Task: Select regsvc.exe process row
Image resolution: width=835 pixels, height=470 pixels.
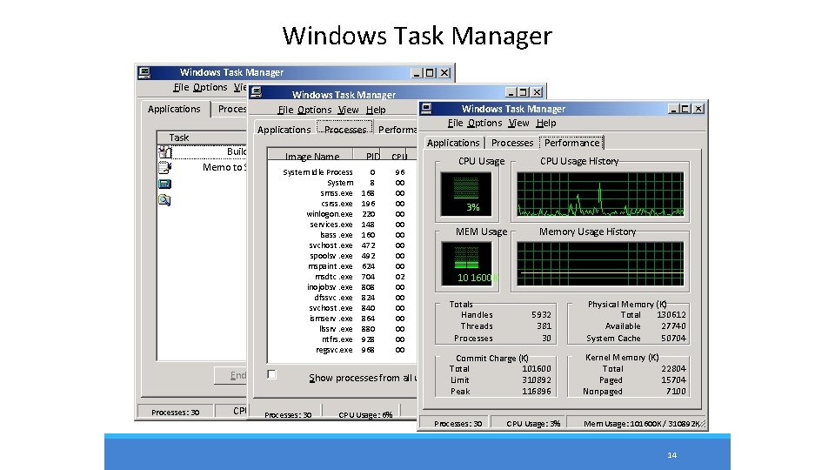Action: tap(344, 350)
